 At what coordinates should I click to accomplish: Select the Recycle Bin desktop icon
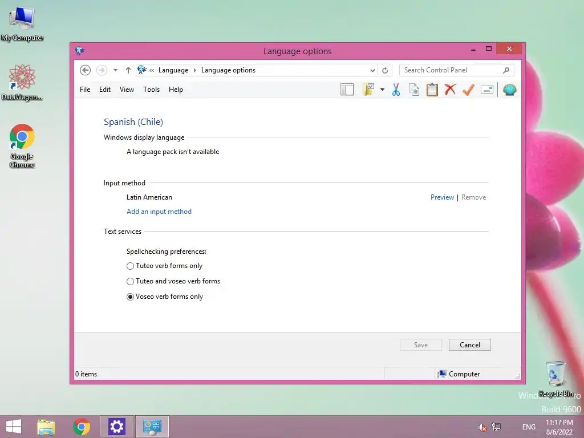(x=555, y=379)
